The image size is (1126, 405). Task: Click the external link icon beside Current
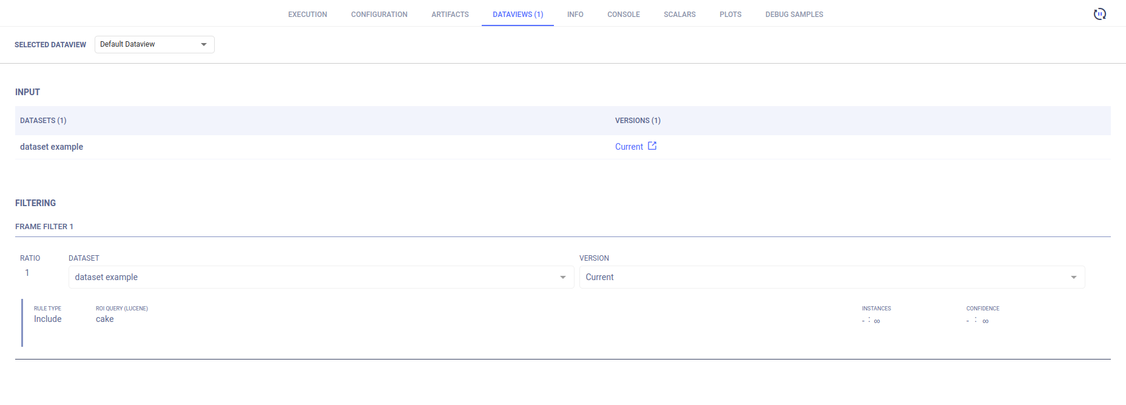(x=652, y=146)
